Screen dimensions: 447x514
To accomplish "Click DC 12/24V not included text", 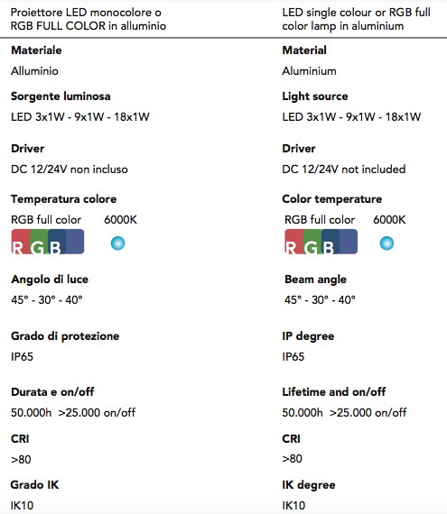I will [344, 170].
